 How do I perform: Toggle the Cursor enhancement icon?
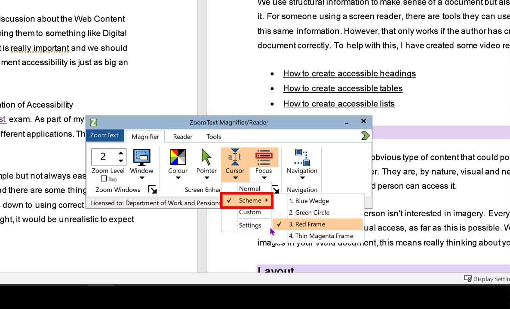coord(235,157)
